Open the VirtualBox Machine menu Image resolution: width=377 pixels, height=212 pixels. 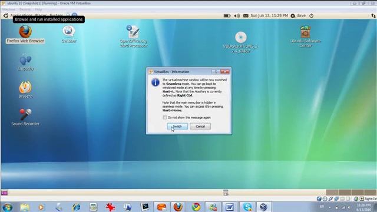(x=9, y=9)
